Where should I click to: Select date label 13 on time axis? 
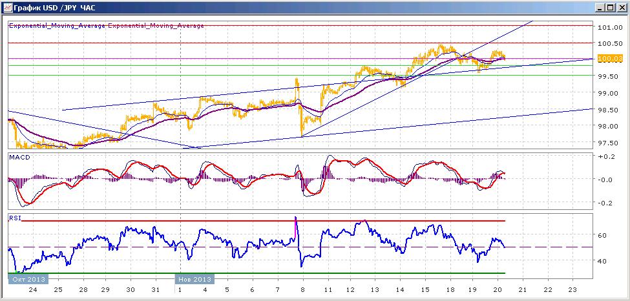click(375, 290)
